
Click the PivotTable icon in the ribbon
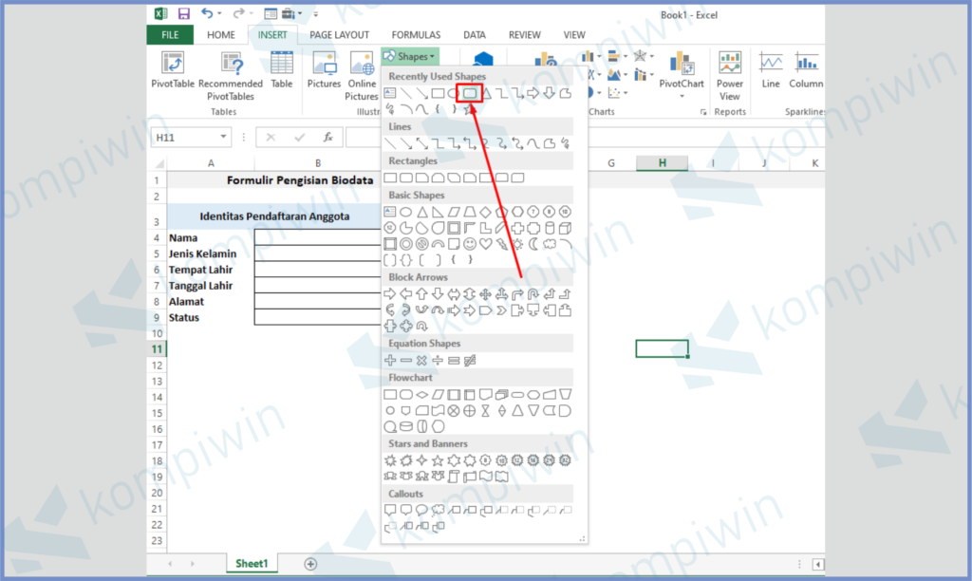[172, 65]
